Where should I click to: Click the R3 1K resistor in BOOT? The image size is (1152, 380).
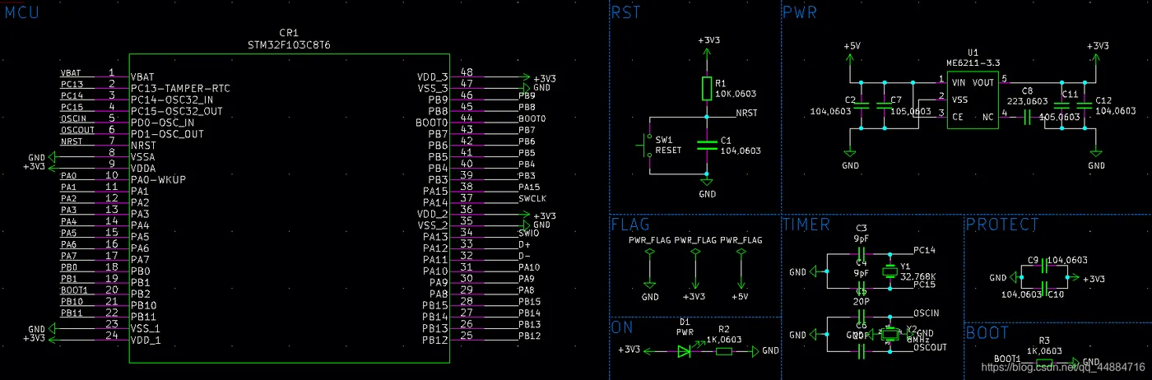(x=1043, y=362)
